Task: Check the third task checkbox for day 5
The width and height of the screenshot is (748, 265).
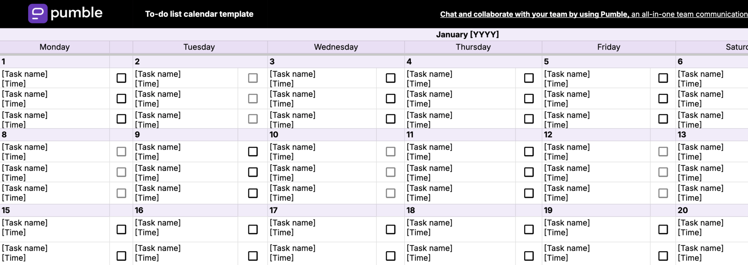Action: click(663, 119)
